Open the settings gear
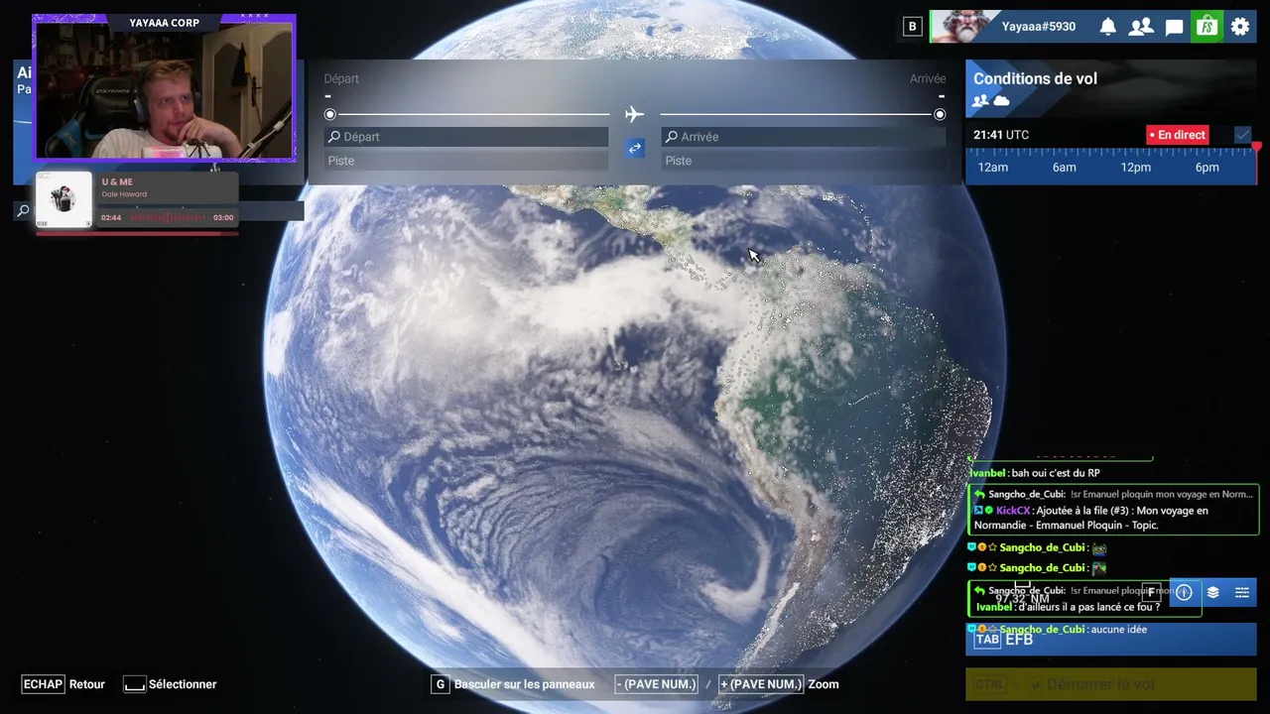1270x714 pixels. pyautogui.click(x=1240, y=27)
